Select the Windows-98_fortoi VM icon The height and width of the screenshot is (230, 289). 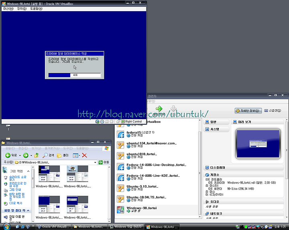point(121,210)
